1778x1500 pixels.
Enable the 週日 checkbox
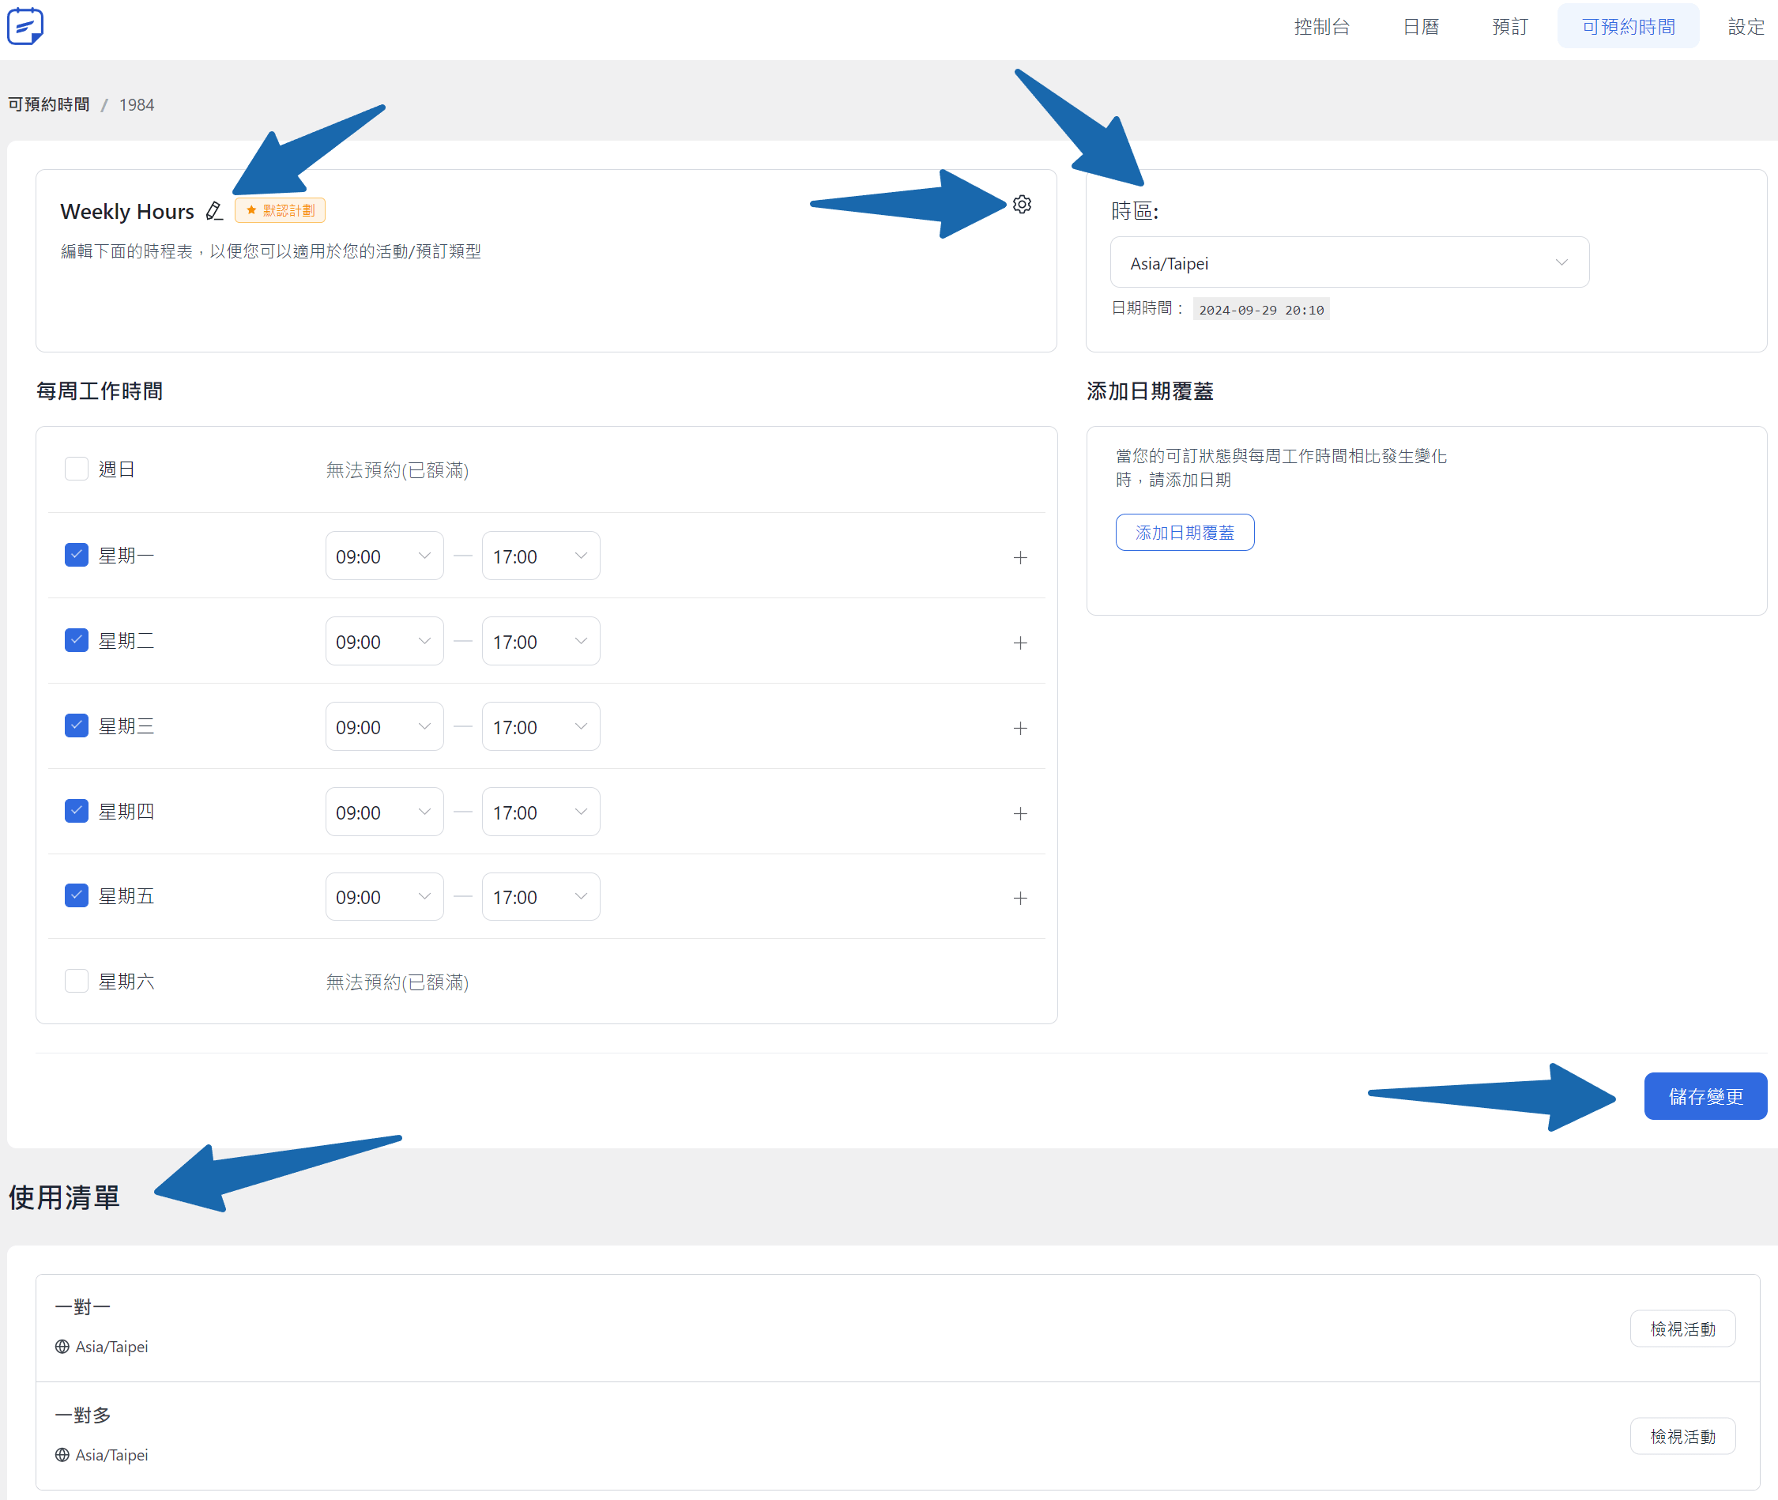click(x=77, y=469)
